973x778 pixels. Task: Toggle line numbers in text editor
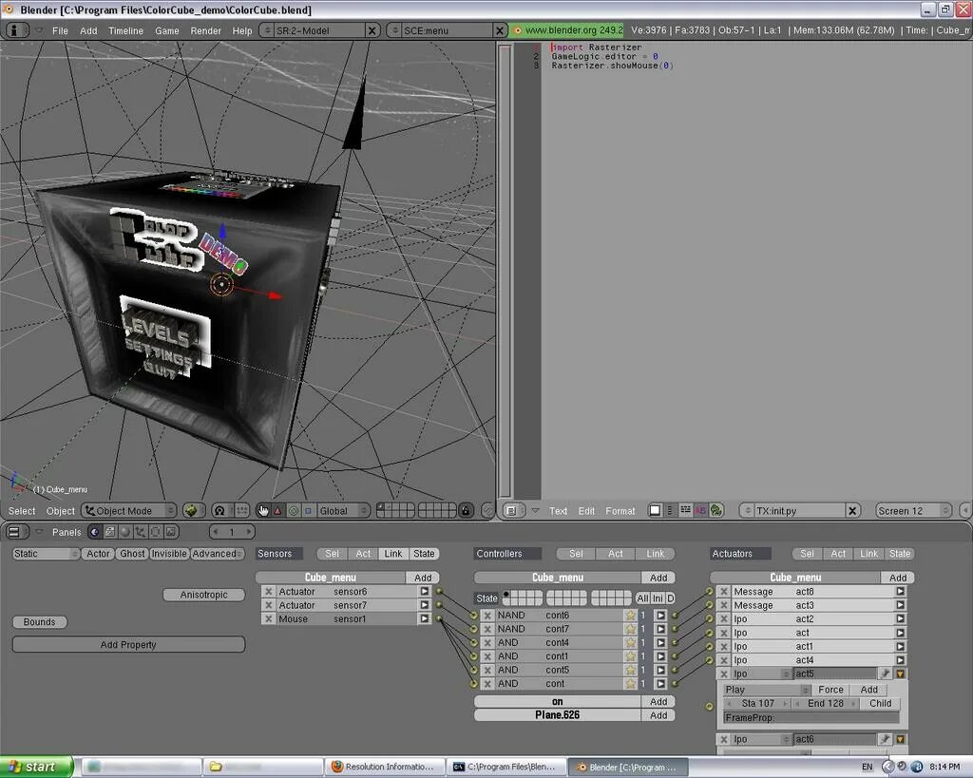pos(670,511)
